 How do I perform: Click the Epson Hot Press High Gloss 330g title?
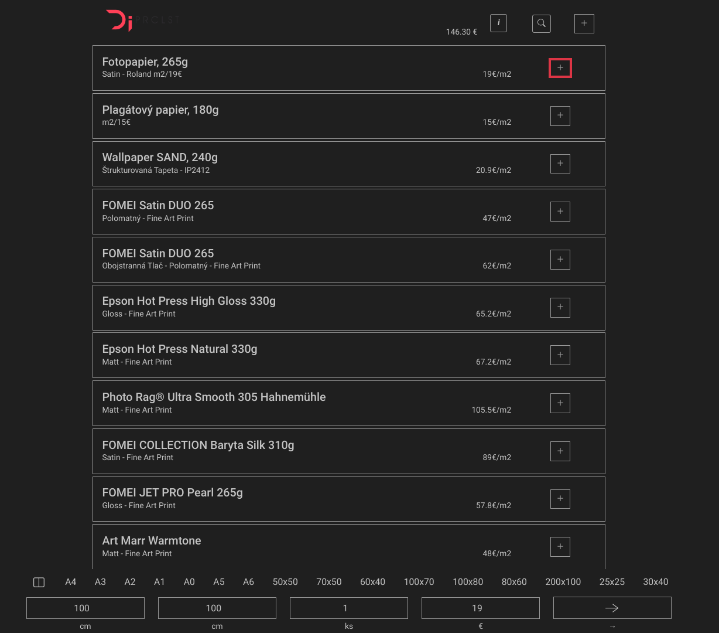point(189,301)
